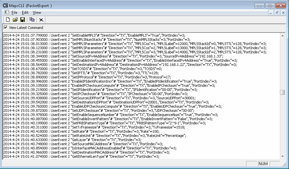Select the "SetEnableInvertPattern" log line
Screen dimensions: 289x169
point(108,119)
